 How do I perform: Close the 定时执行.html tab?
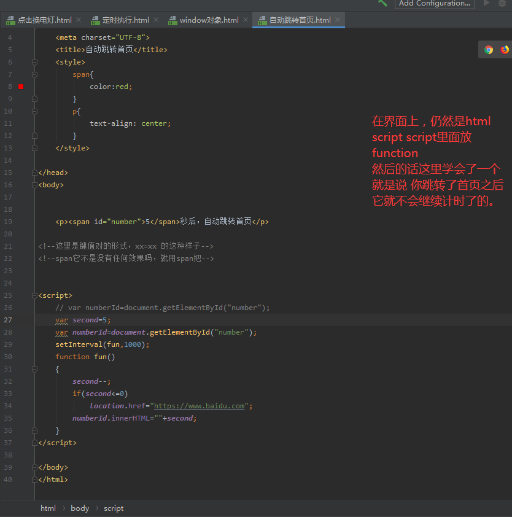coord(156,20)
